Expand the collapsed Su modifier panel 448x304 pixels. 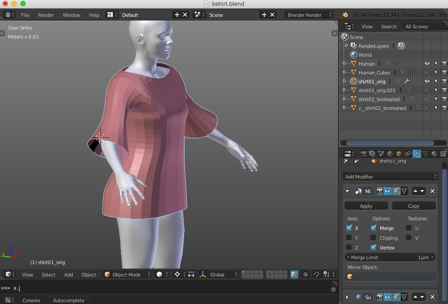coord(347,297)
